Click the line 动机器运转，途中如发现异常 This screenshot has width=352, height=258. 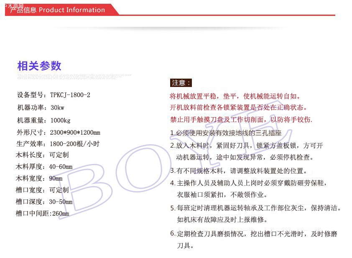coord(245,157)
